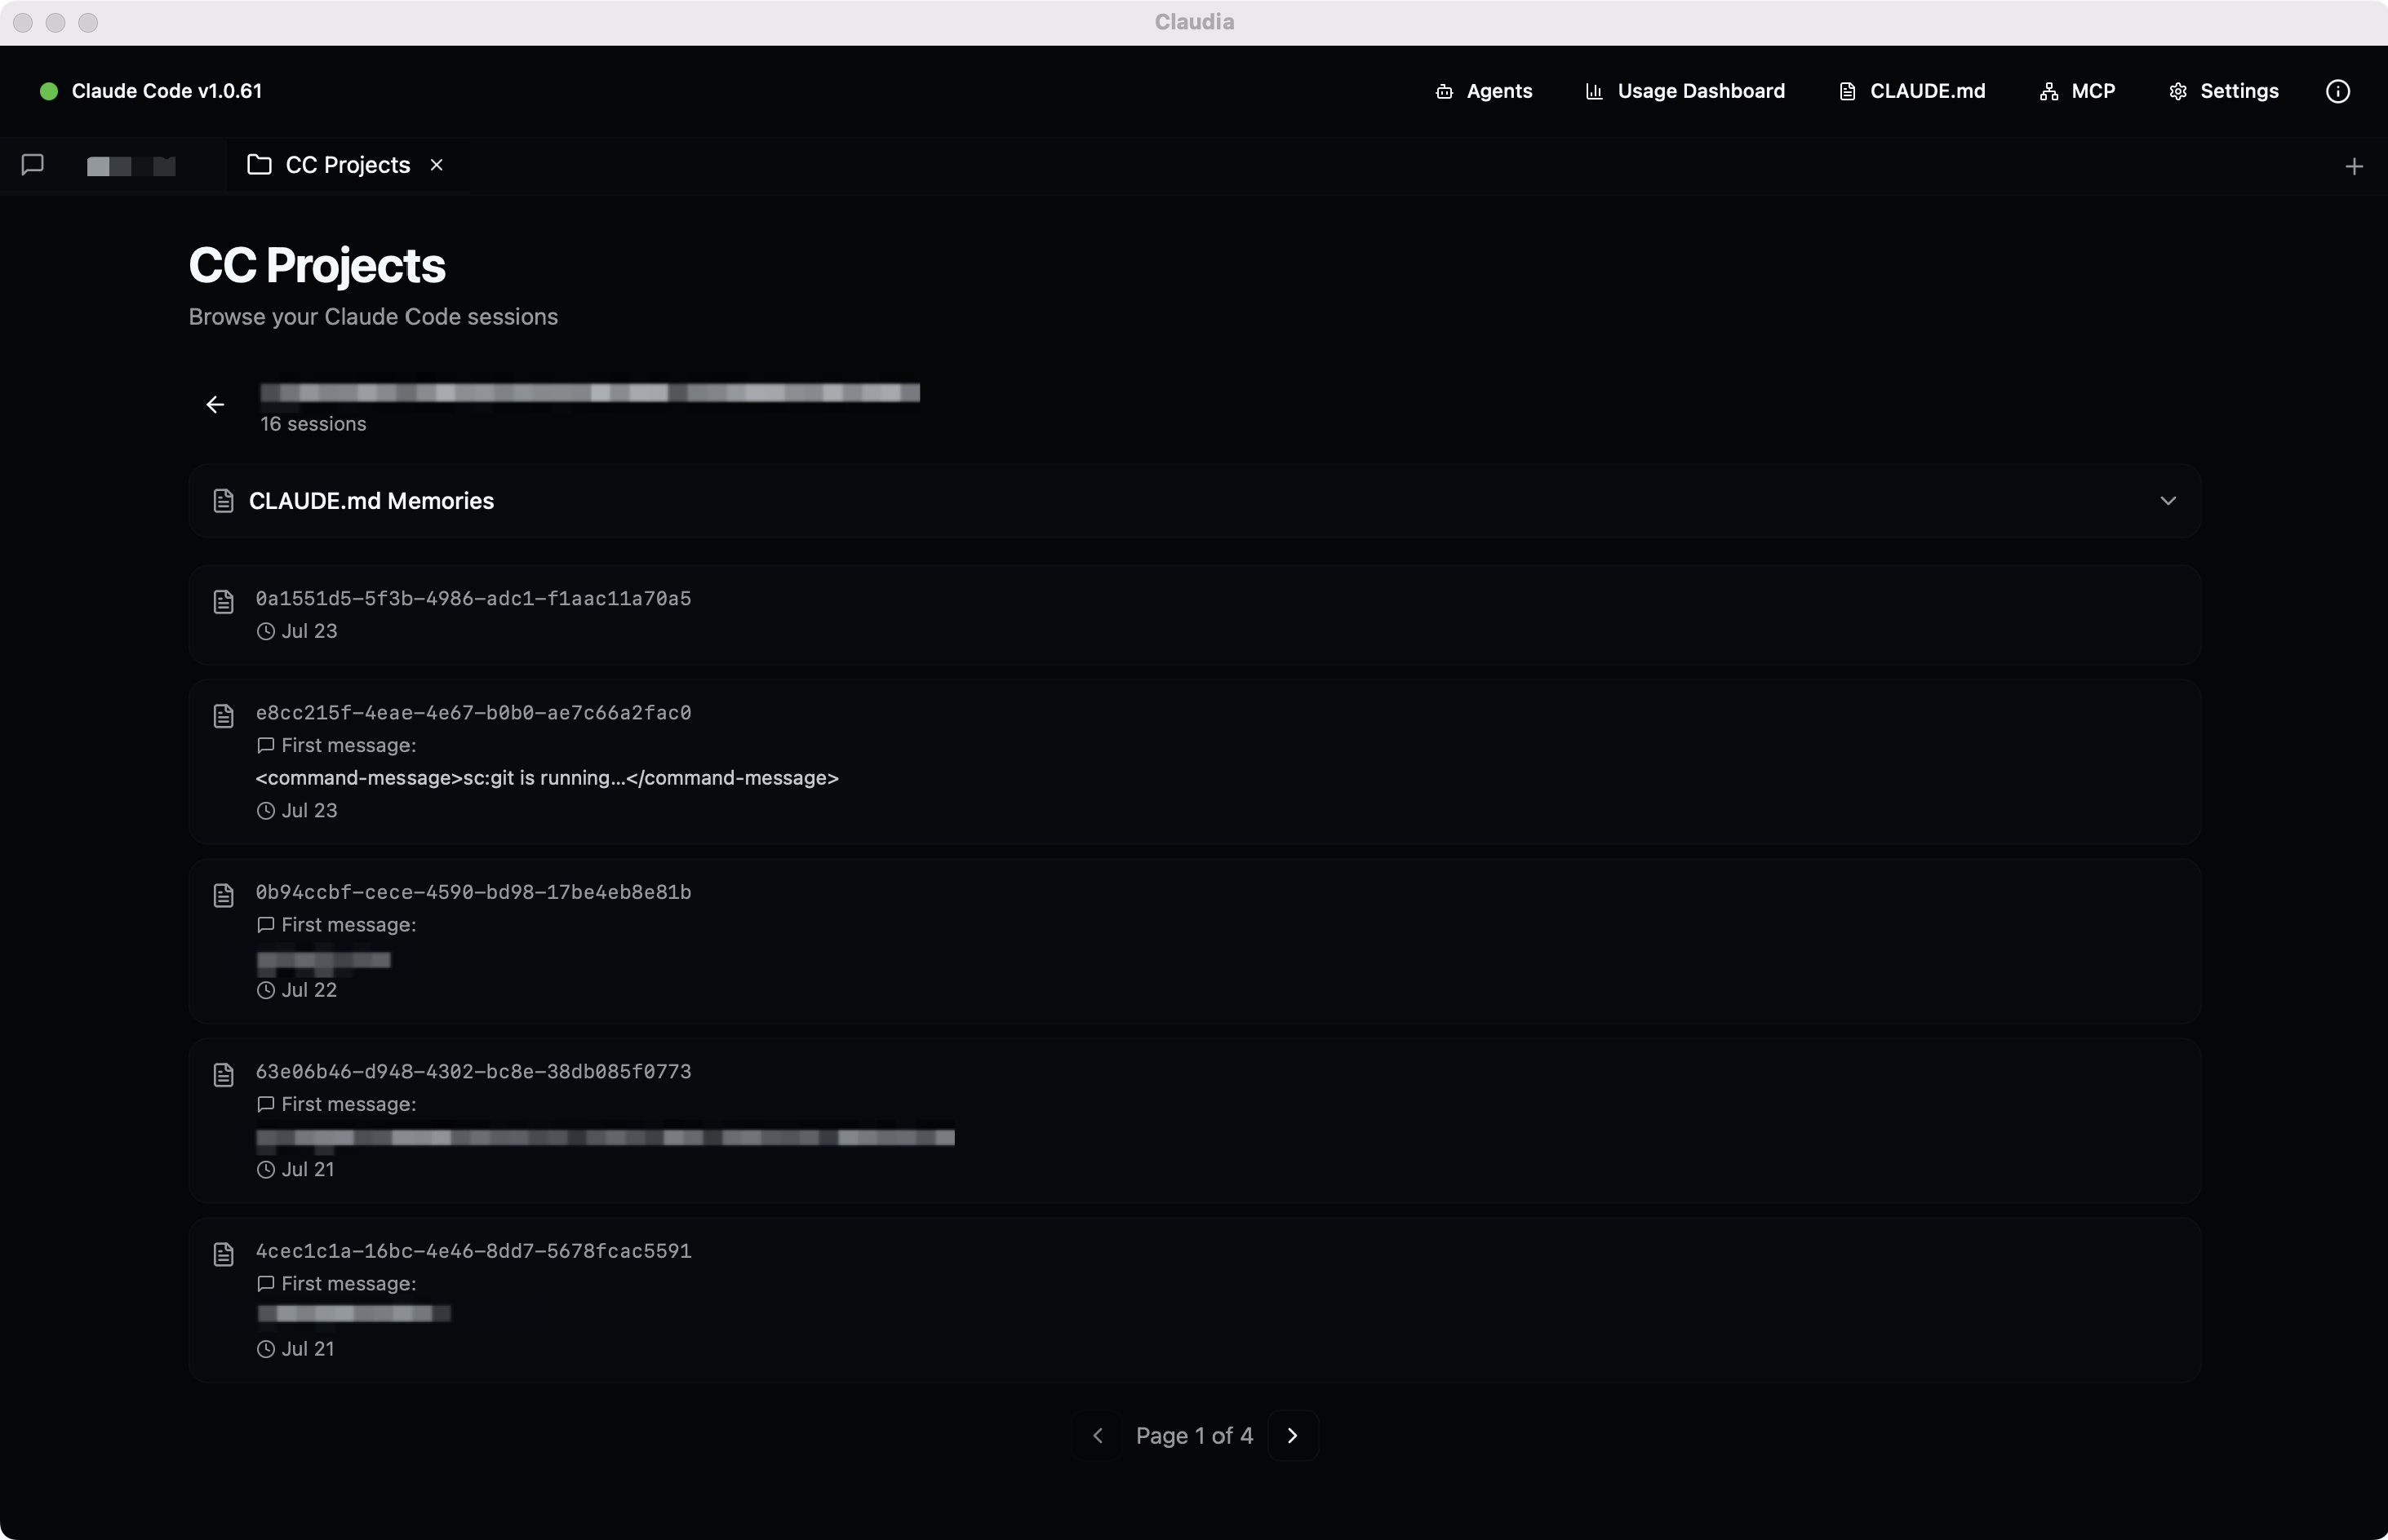Click the CLAUDE.md Memories document icon
Image resolution: width=2388 pixels, height=1540 pixels.
[223, 501]
